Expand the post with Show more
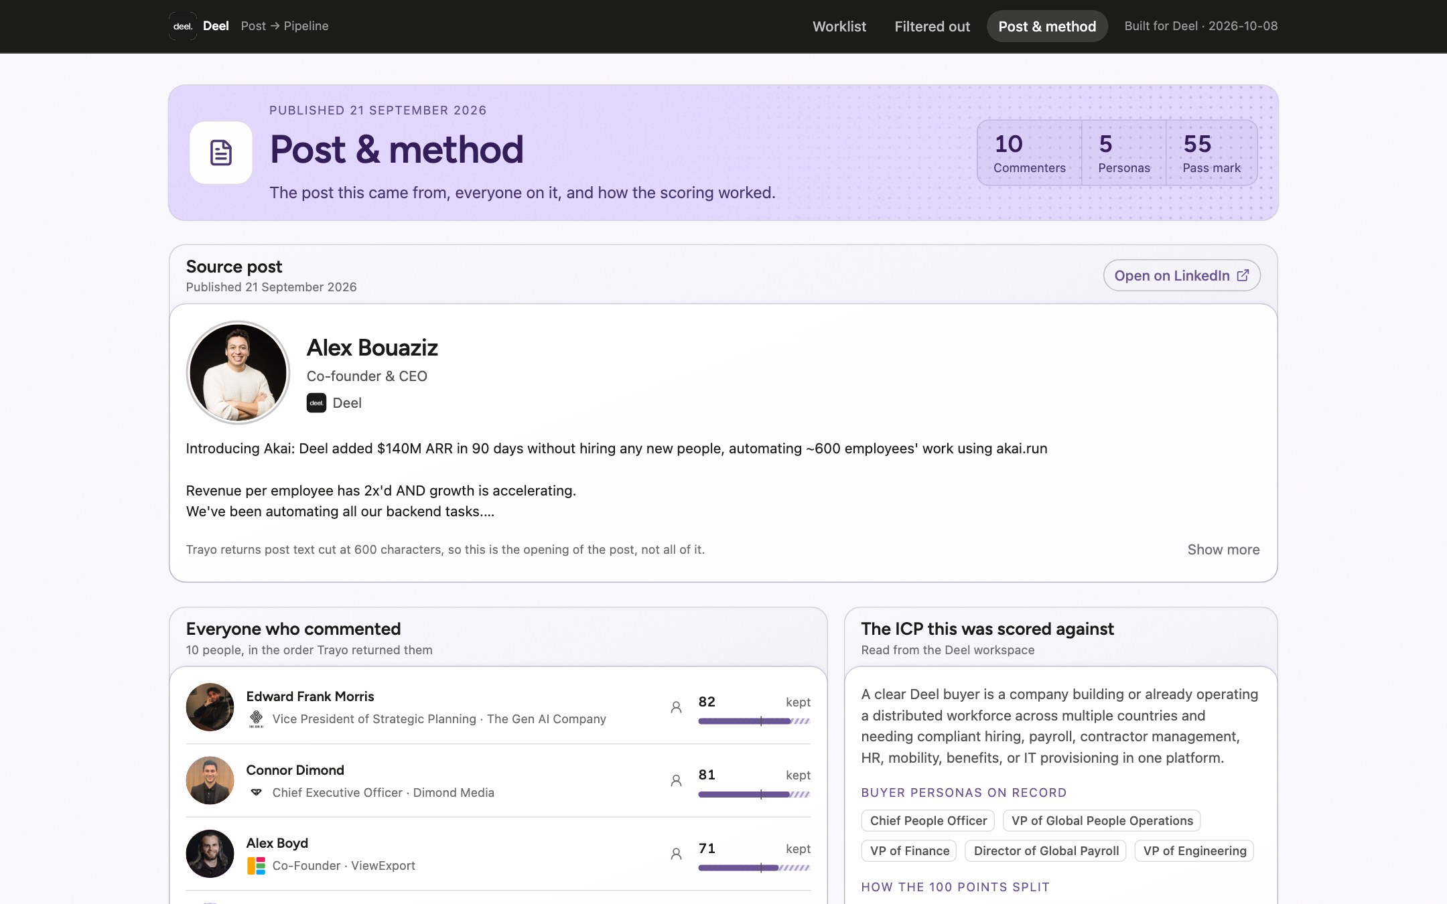The image size is (1447, 904). [1223, 550]
